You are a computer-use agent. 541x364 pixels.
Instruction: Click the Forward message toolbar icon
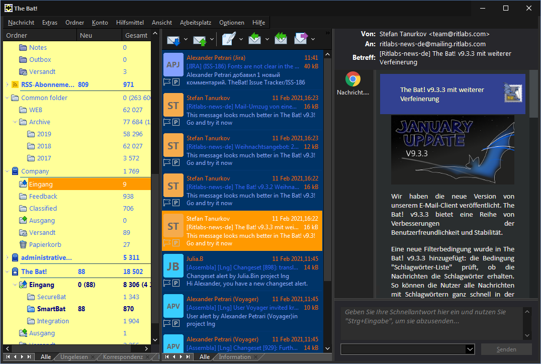301,38
